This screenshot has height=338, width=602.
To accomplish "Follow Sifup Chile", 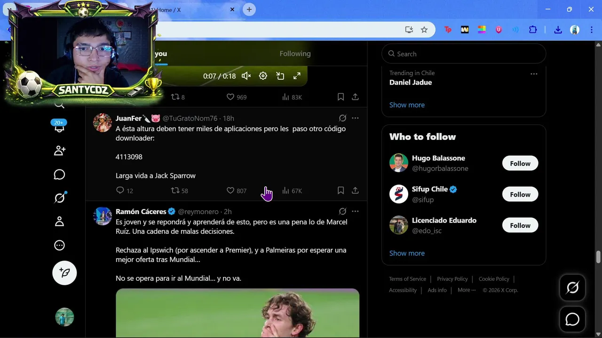I will tap(520, 194).
